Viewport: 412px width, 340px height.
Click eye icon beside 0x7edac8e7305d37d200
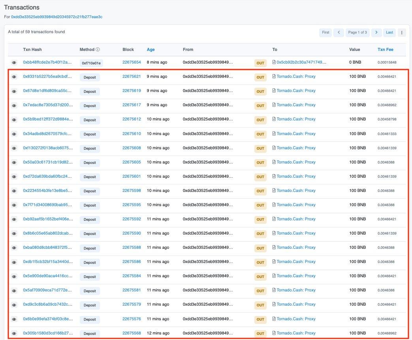[x=14, y=105]
